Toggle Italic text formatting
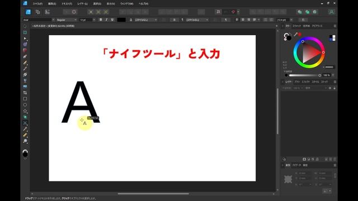This screenshot has width=358, height=201. coord(106,20)
